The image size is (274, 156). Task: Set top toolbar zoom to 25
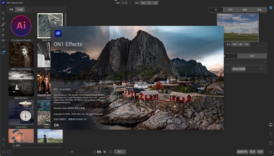point(155,3)
